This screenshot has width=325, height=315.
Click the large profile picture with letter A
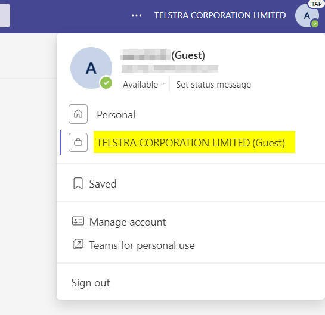[x=91, y=68]
